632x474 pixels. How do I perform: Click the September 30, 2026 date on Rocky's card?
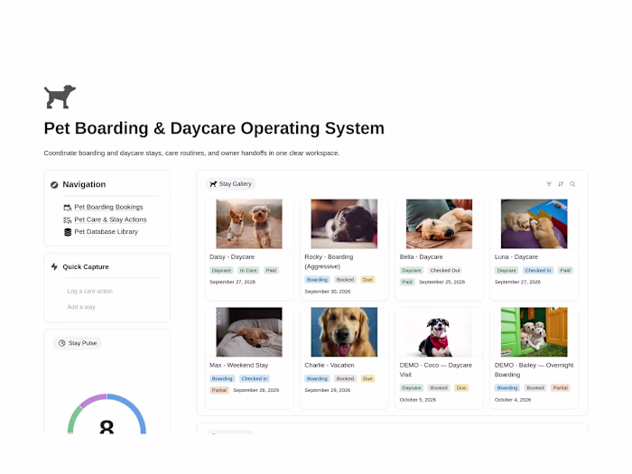pyautogui.click(x=327, y=292)
